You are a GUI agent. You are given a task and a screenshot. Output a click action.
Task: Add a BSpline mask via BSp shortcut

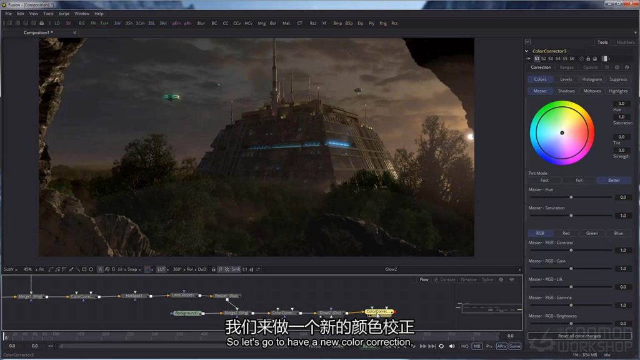(x=349, y=23)
